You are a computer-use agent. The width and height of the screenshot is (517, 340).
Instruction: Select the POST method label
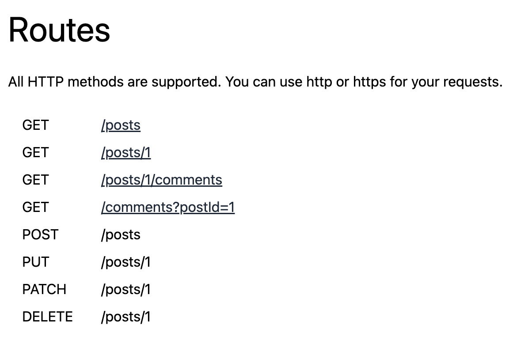coord(40,234)
